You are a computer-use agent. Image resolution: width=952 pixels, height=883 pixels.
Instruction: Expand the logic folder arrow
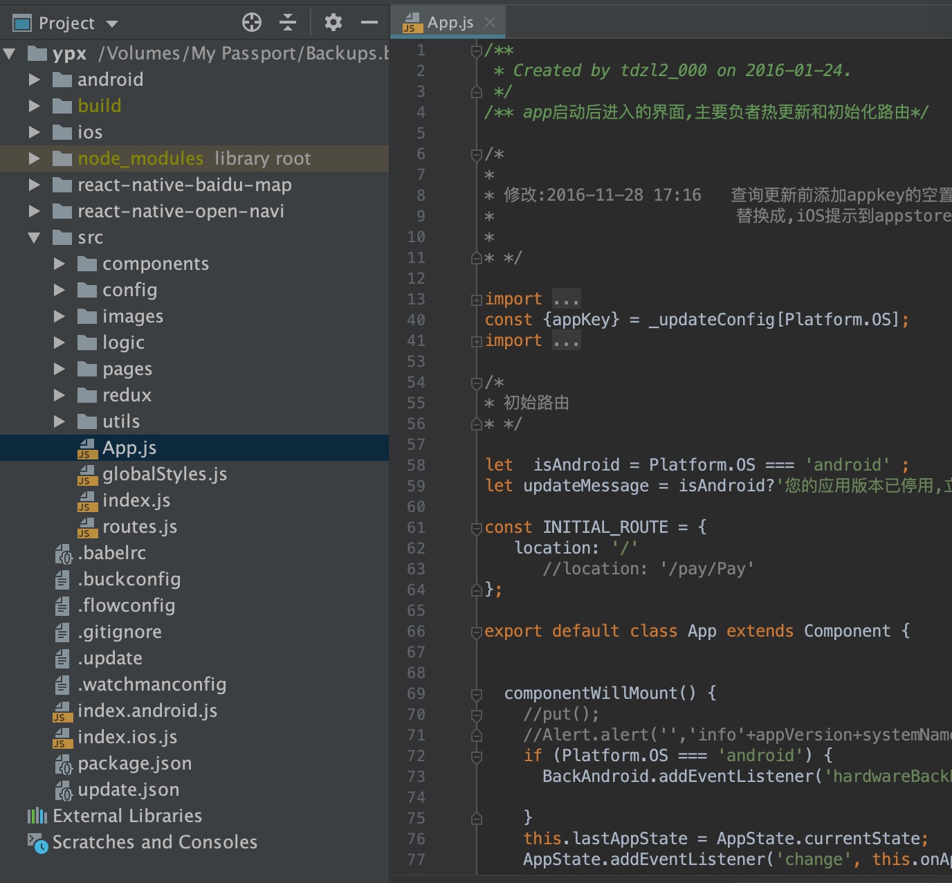(x=59, y=343)
